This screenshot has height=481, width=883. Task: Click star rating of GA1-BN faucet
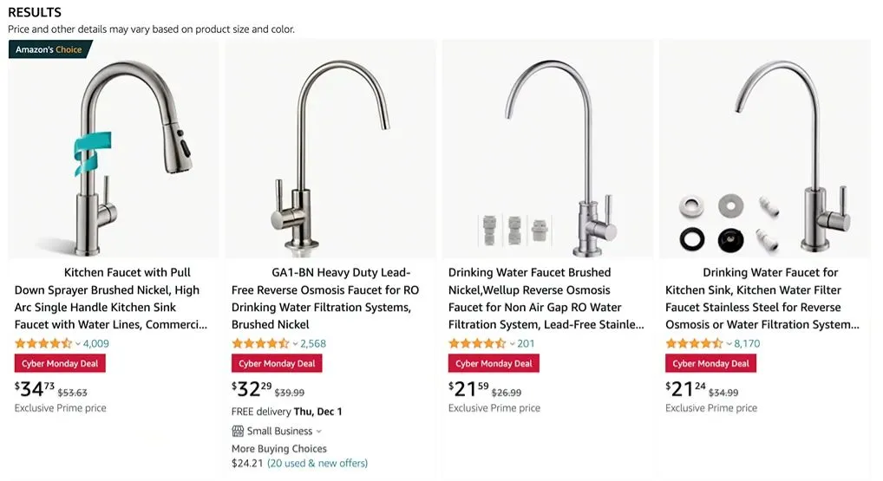click(x=260, y=343)
